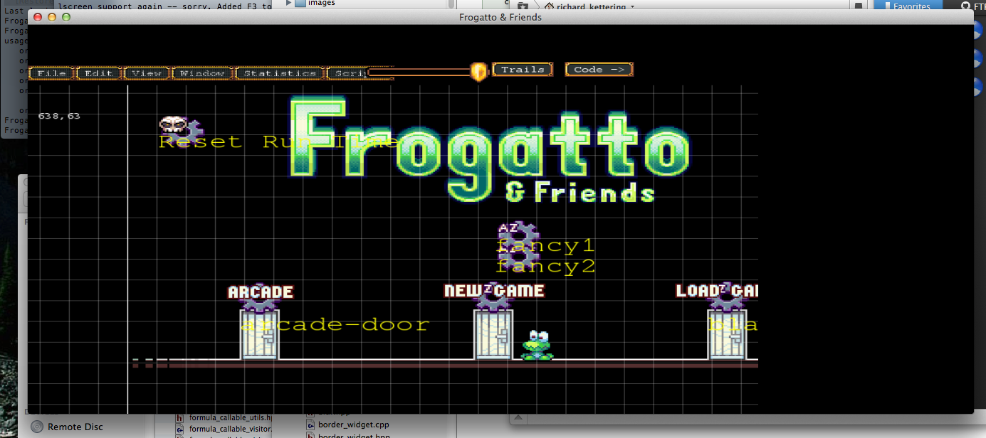Image resolution: width=986 pixels, height=438 pixels.
Task: Click the Load Game door
Action: pos(727,335)
